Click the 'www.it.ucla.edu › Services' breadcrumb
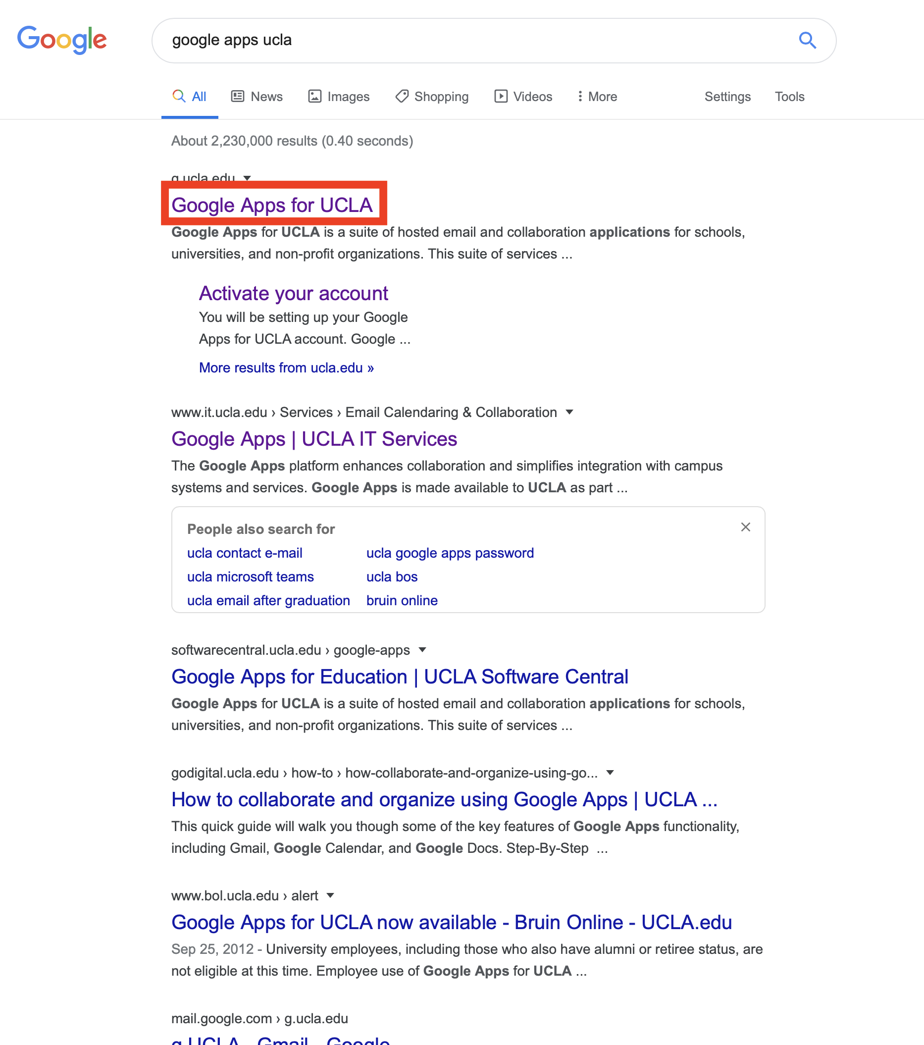 point(364,412)
